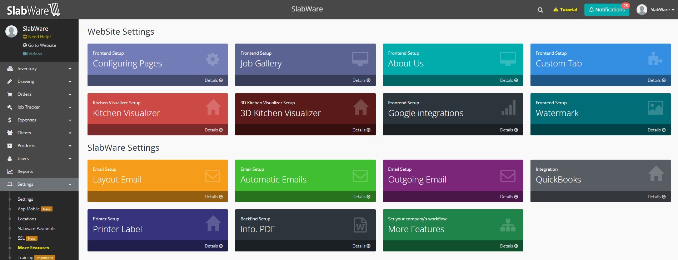Open Details on Job Gallery card
This screenshot has width=678, height=260.
coord(361,80)
